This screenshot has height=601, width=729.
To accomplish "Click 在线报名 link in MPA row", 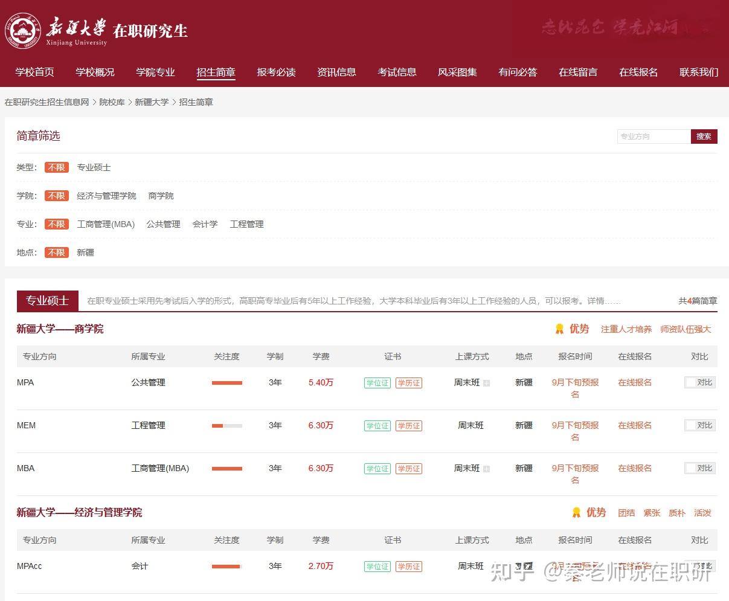I will 635,382.
